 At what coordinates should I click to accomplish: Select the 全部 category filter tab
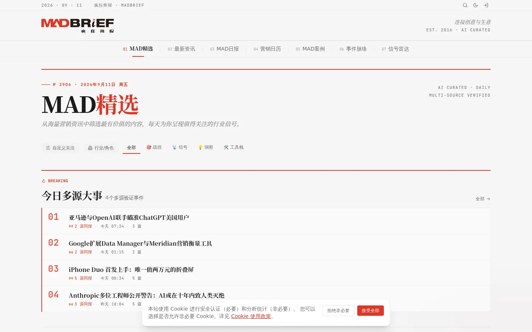pos(132,148)
